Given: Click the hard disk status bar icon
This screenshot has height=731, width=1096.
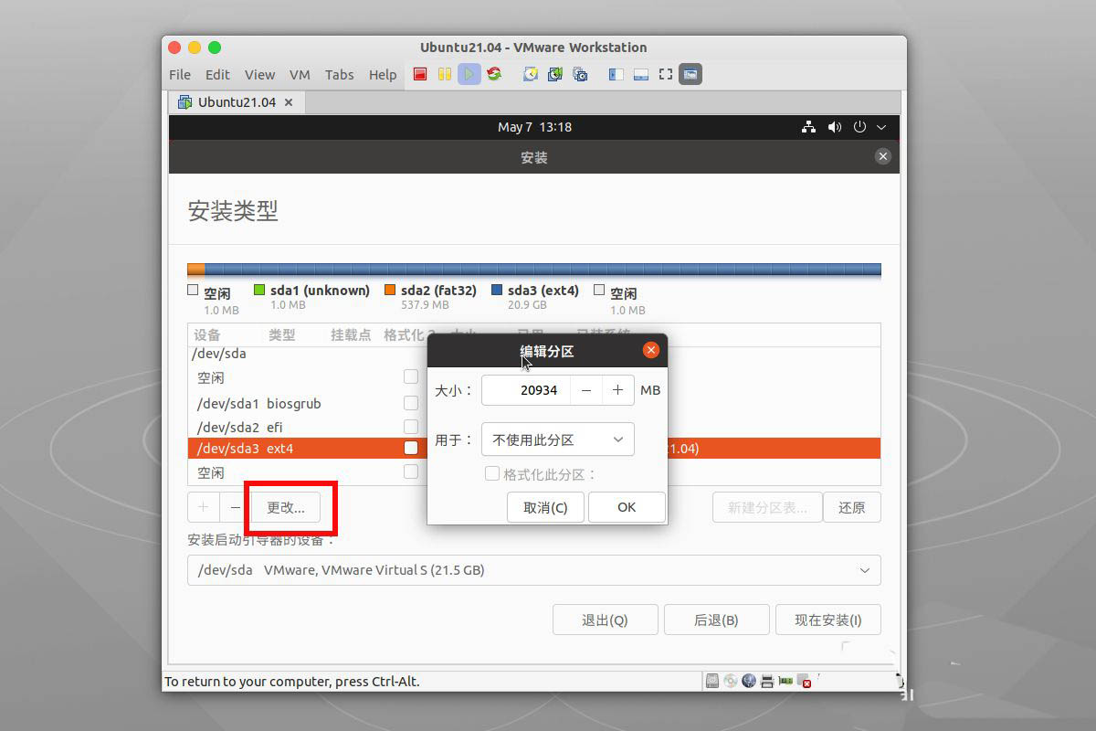Looking at the screenshot, I should click(712, 681).
